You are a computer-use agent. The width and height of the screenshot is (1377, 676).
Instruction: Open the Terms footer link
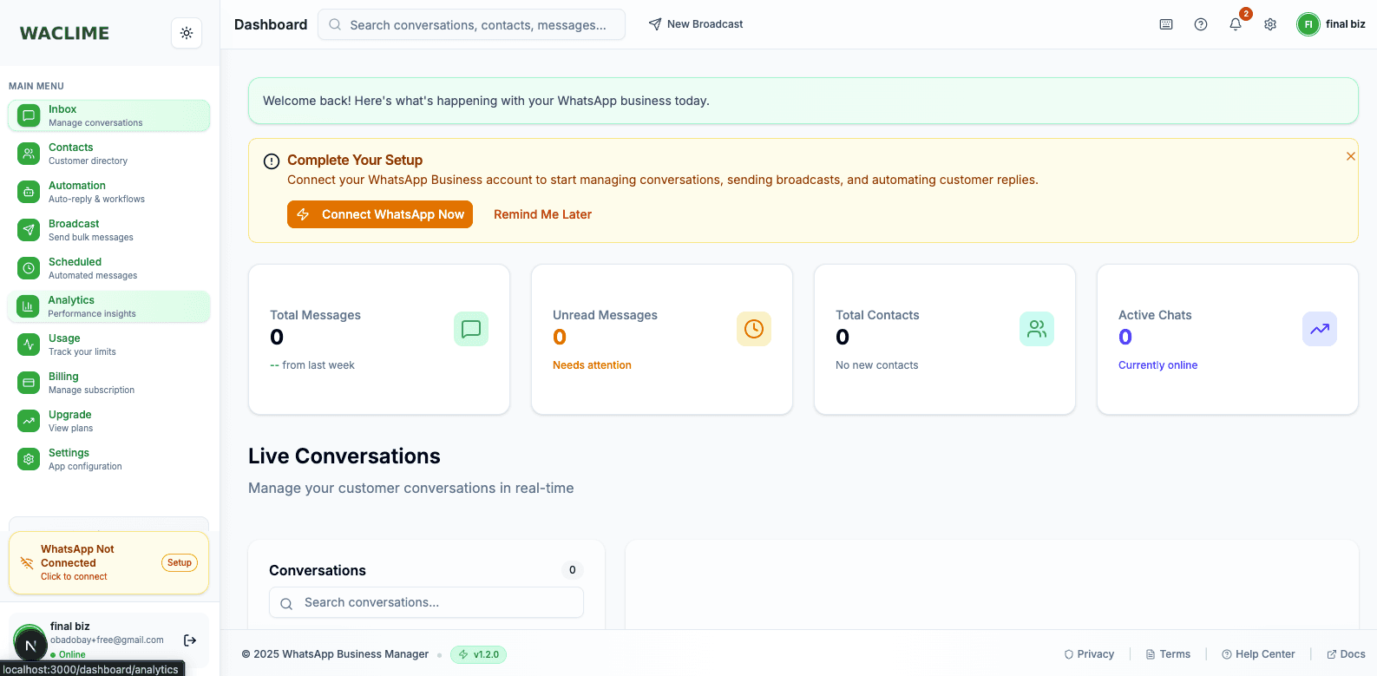pyautogui.click(x=1168, y=654)
